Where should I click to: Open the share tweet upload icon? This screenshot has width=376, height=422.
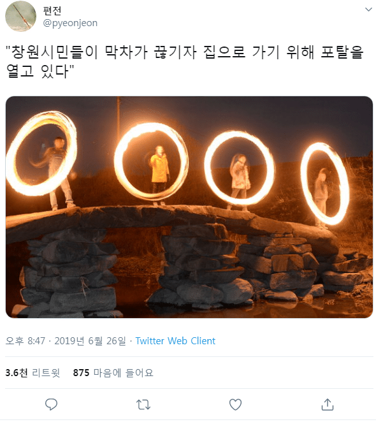(x=328, y=405)
